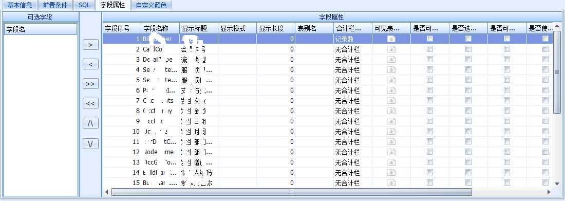Switch to the 前置条件 tab
The width and height of the screenshot is (565, 201).
click(55, 5)
